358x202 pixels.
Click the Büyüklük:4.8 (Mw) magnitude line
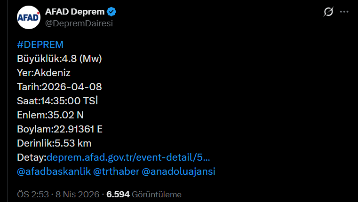point(59,59)
